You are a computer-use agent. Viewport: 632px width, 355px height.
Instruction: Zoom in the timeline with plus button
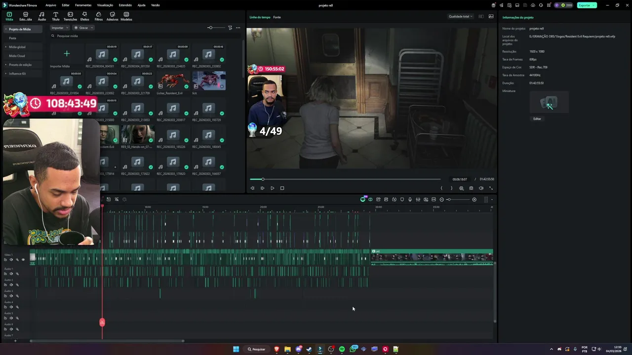click(x=474, y=200)
